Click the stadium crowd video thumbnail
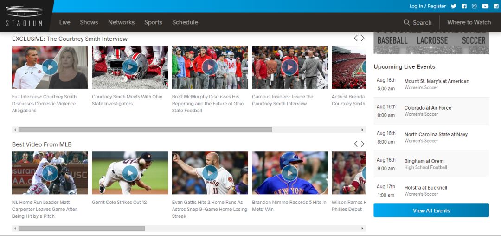 point(348,67)
